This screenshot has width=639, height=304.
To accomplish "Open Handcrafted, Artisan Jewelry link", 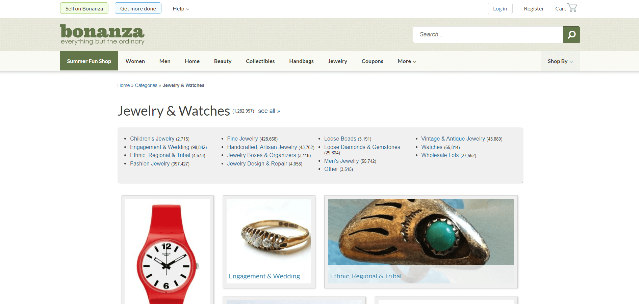I will point(262,147).
